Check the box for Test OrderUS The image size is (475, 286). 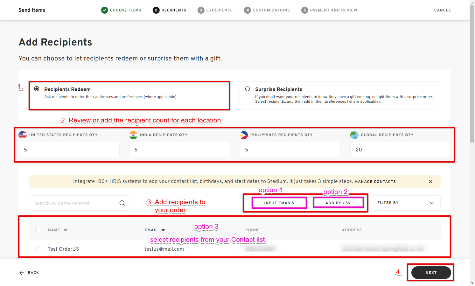(x=39, y=249)
